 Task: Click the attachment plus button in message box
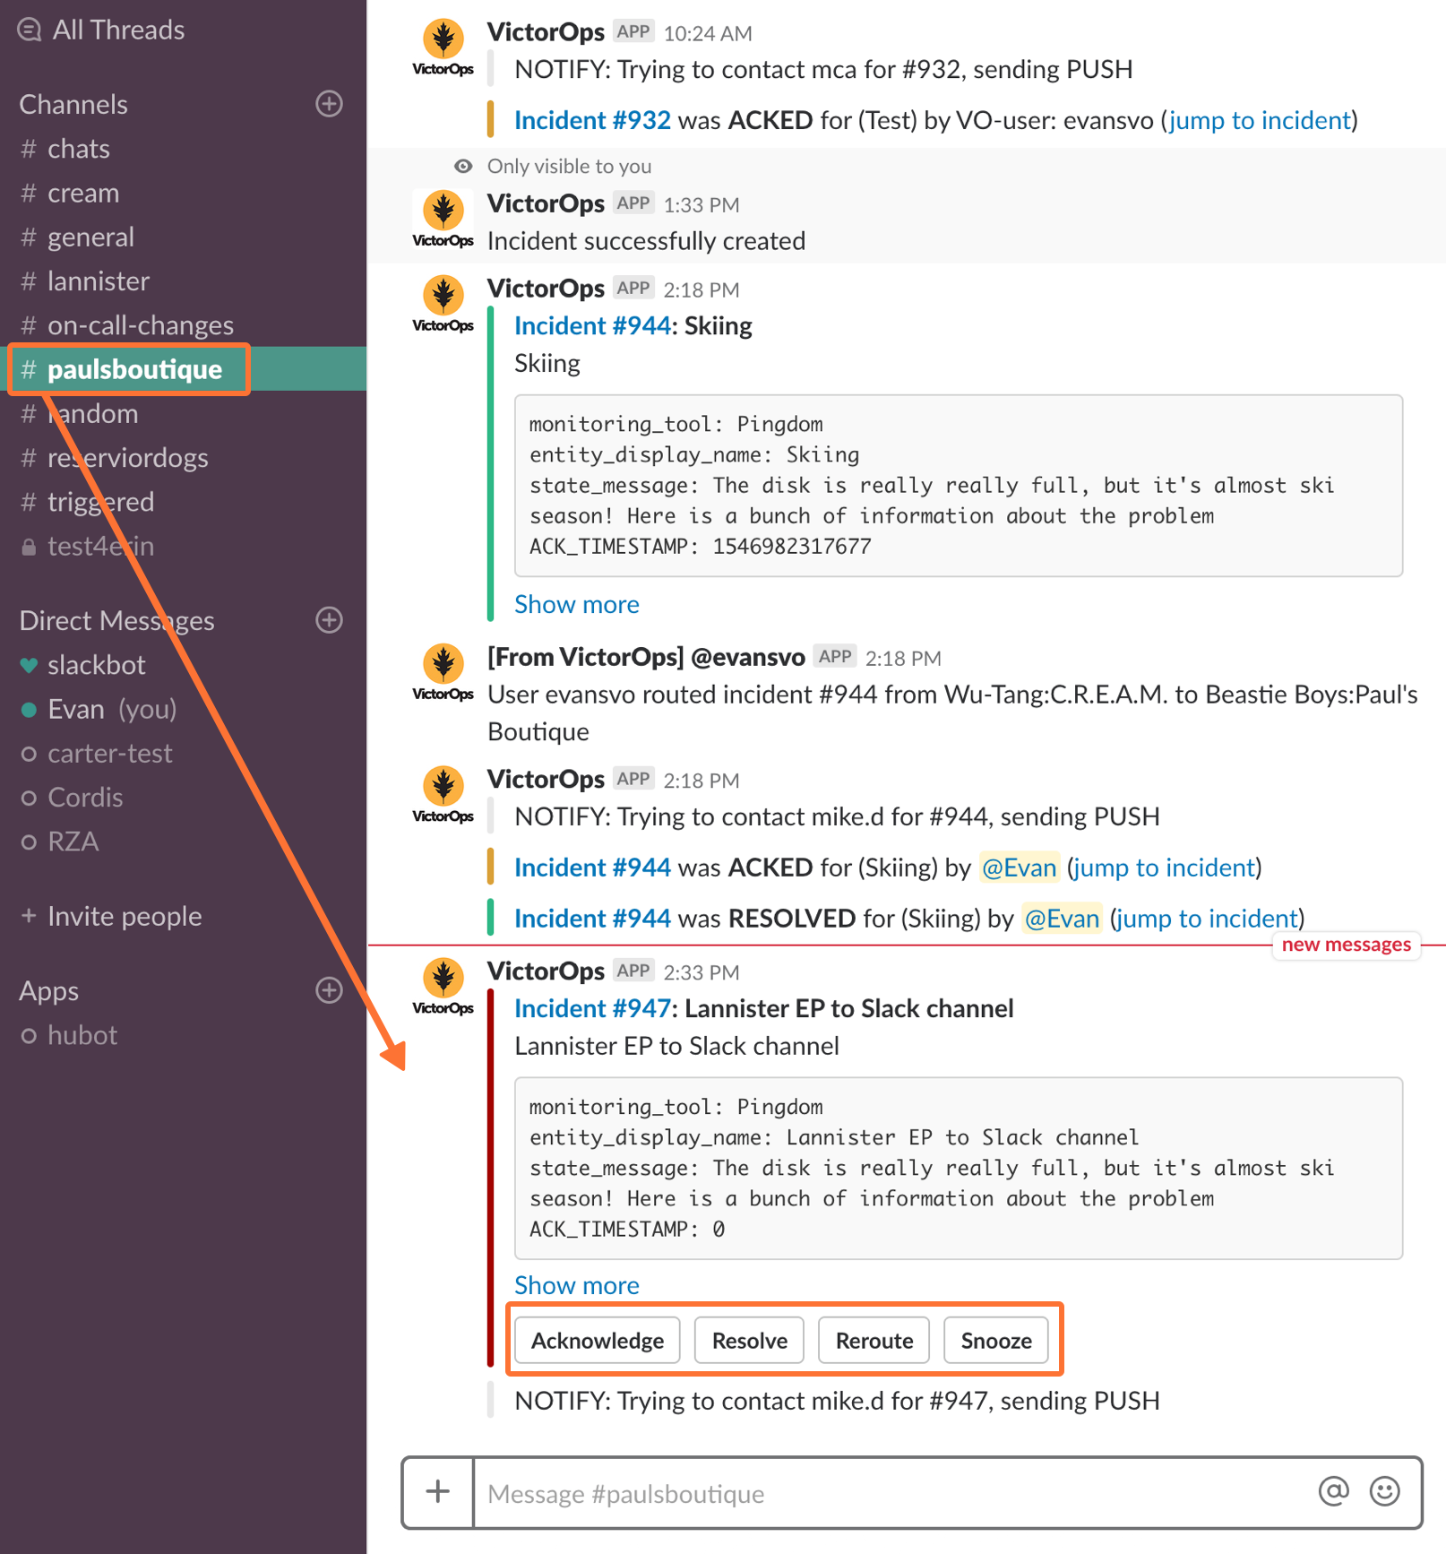pos(438,1492)
